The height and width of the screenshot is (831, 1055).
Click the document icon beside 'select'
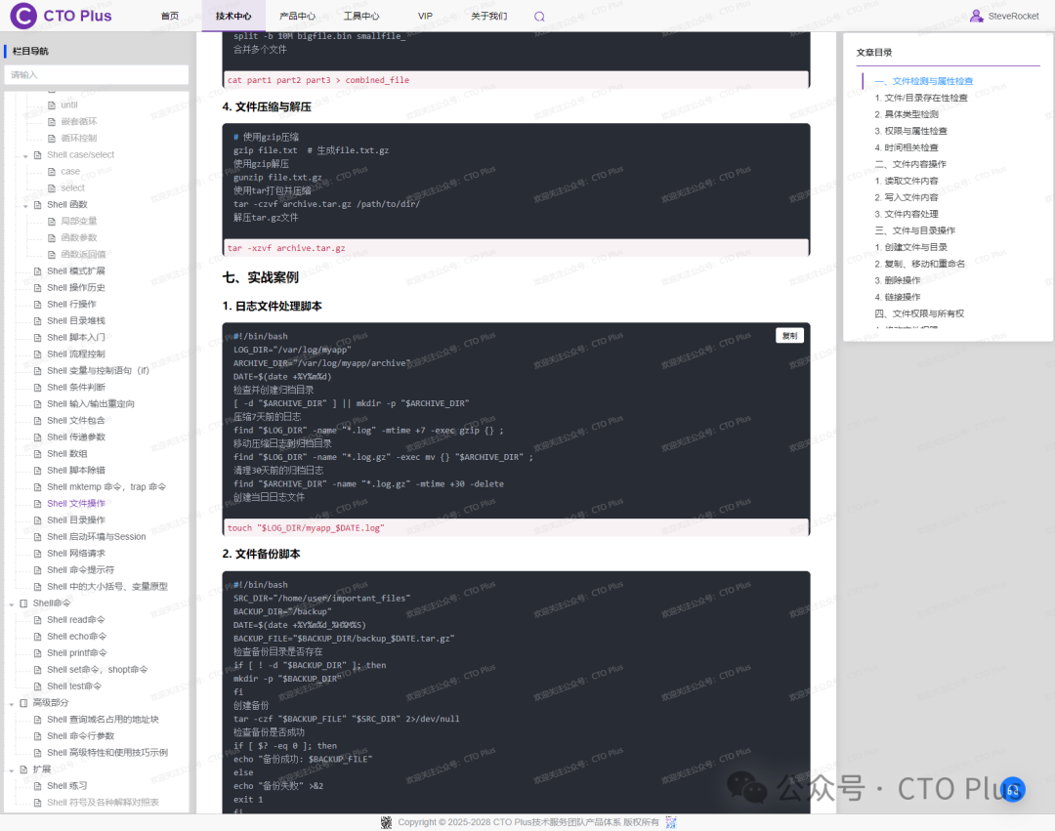tap(52, 188)
